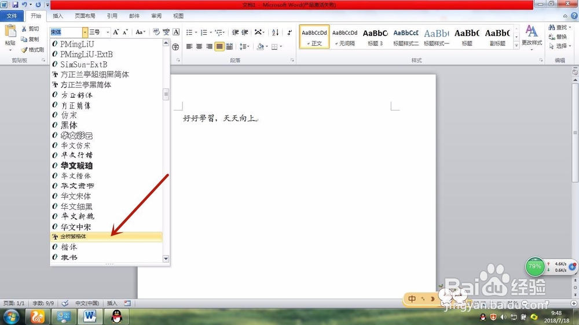Screen dimensions: 579x325
Task: Click the Clear Formatting icon
Action: pos(156,32)
